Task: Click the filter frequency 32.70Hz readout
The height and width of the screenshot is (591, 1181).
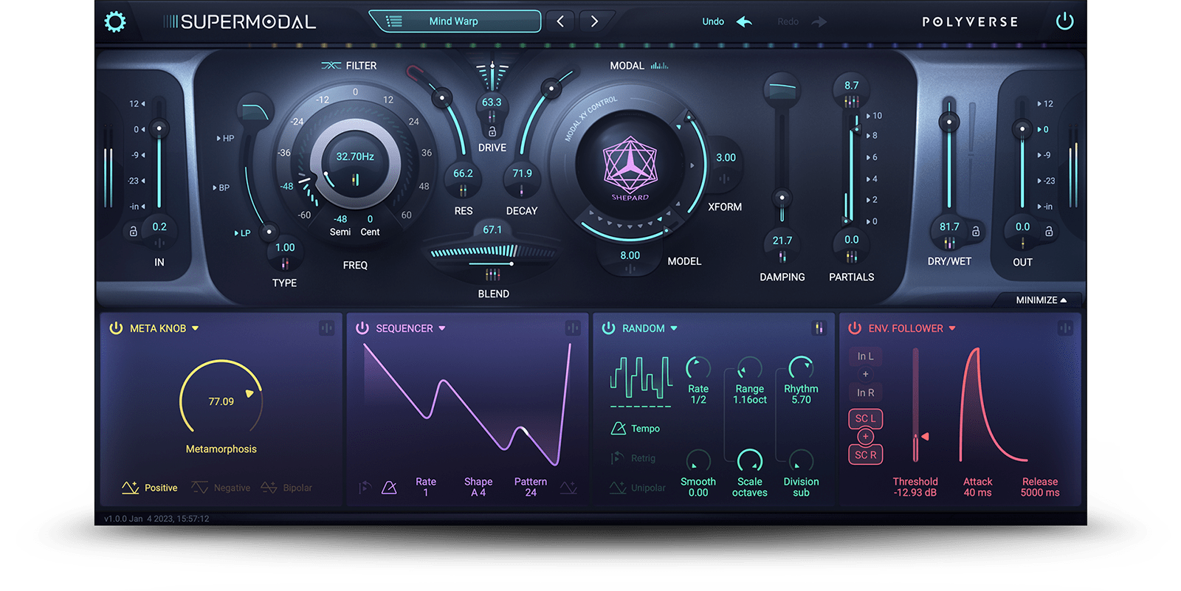Action: pos(355,156)
